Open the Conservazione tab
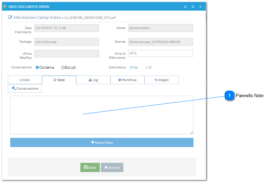 coord(25,88)
